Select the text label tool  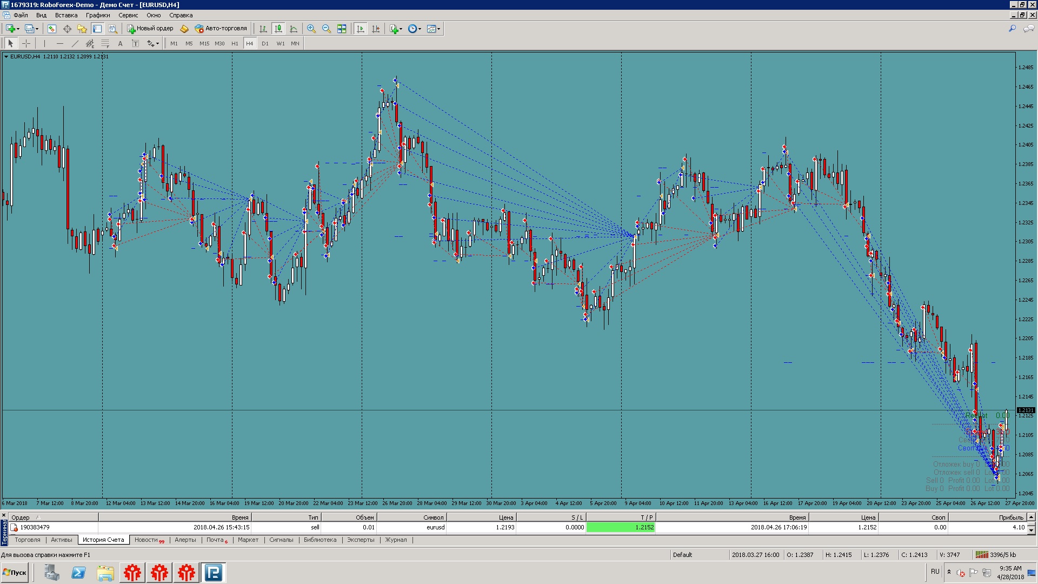[135, 43]
